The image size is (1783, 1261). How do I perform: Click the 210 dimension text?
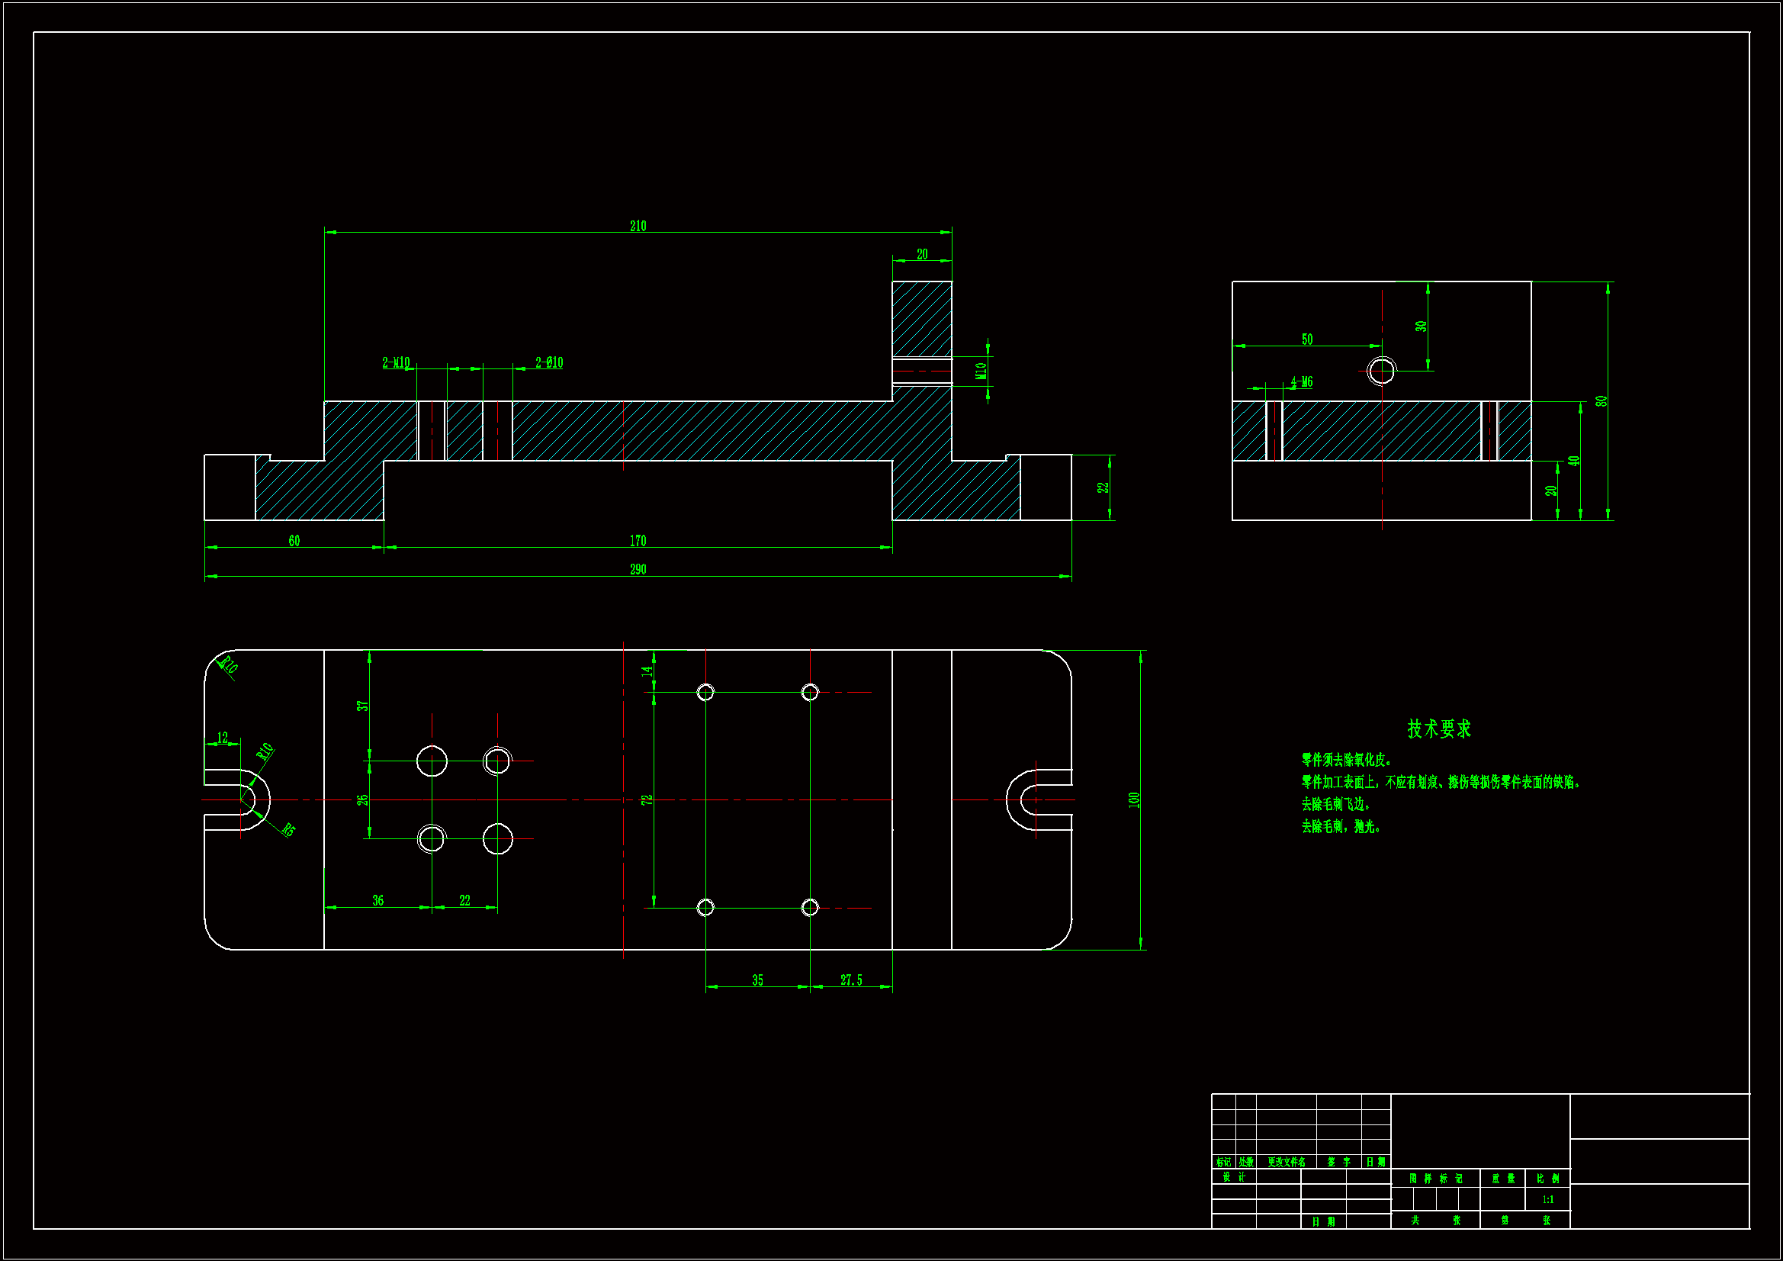tap(638, 226)
